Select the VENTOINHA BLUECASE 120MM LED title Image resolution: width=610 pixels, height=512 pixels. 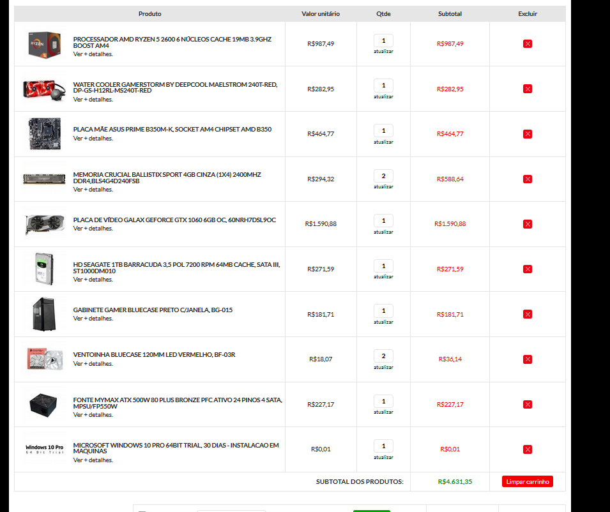[x=154, y=354]
